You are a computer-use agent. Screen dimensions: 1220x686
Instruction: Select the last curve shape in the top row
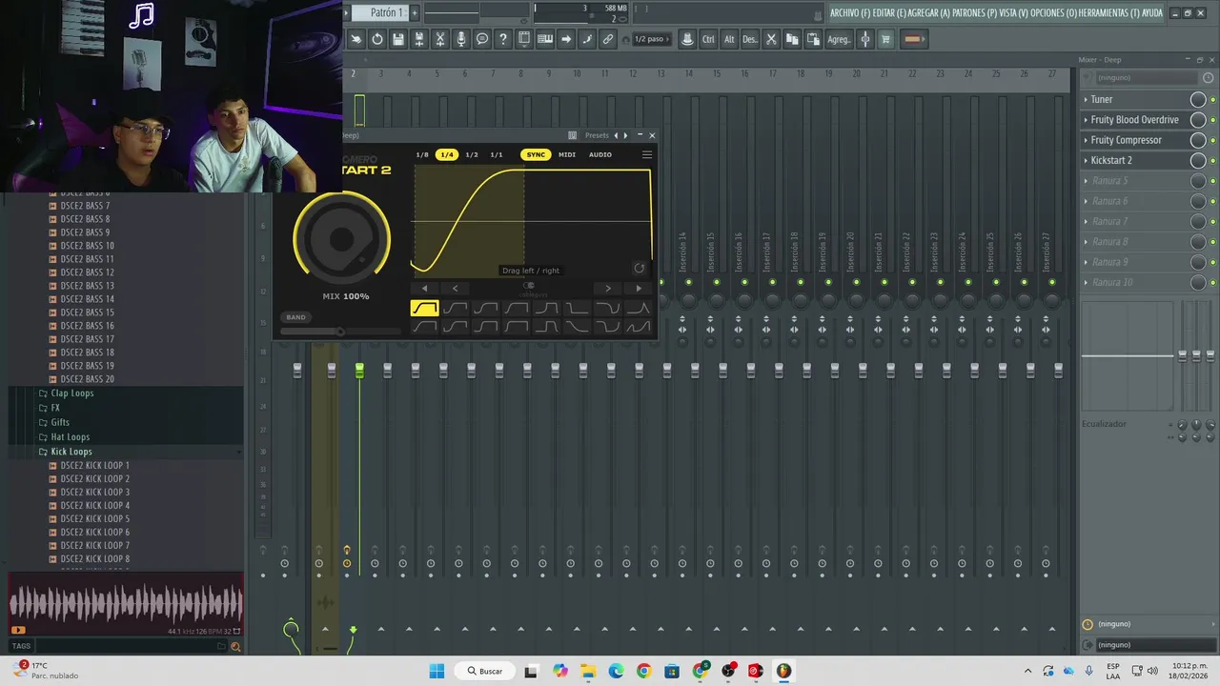pyautogui.click(x=639, y=308)
